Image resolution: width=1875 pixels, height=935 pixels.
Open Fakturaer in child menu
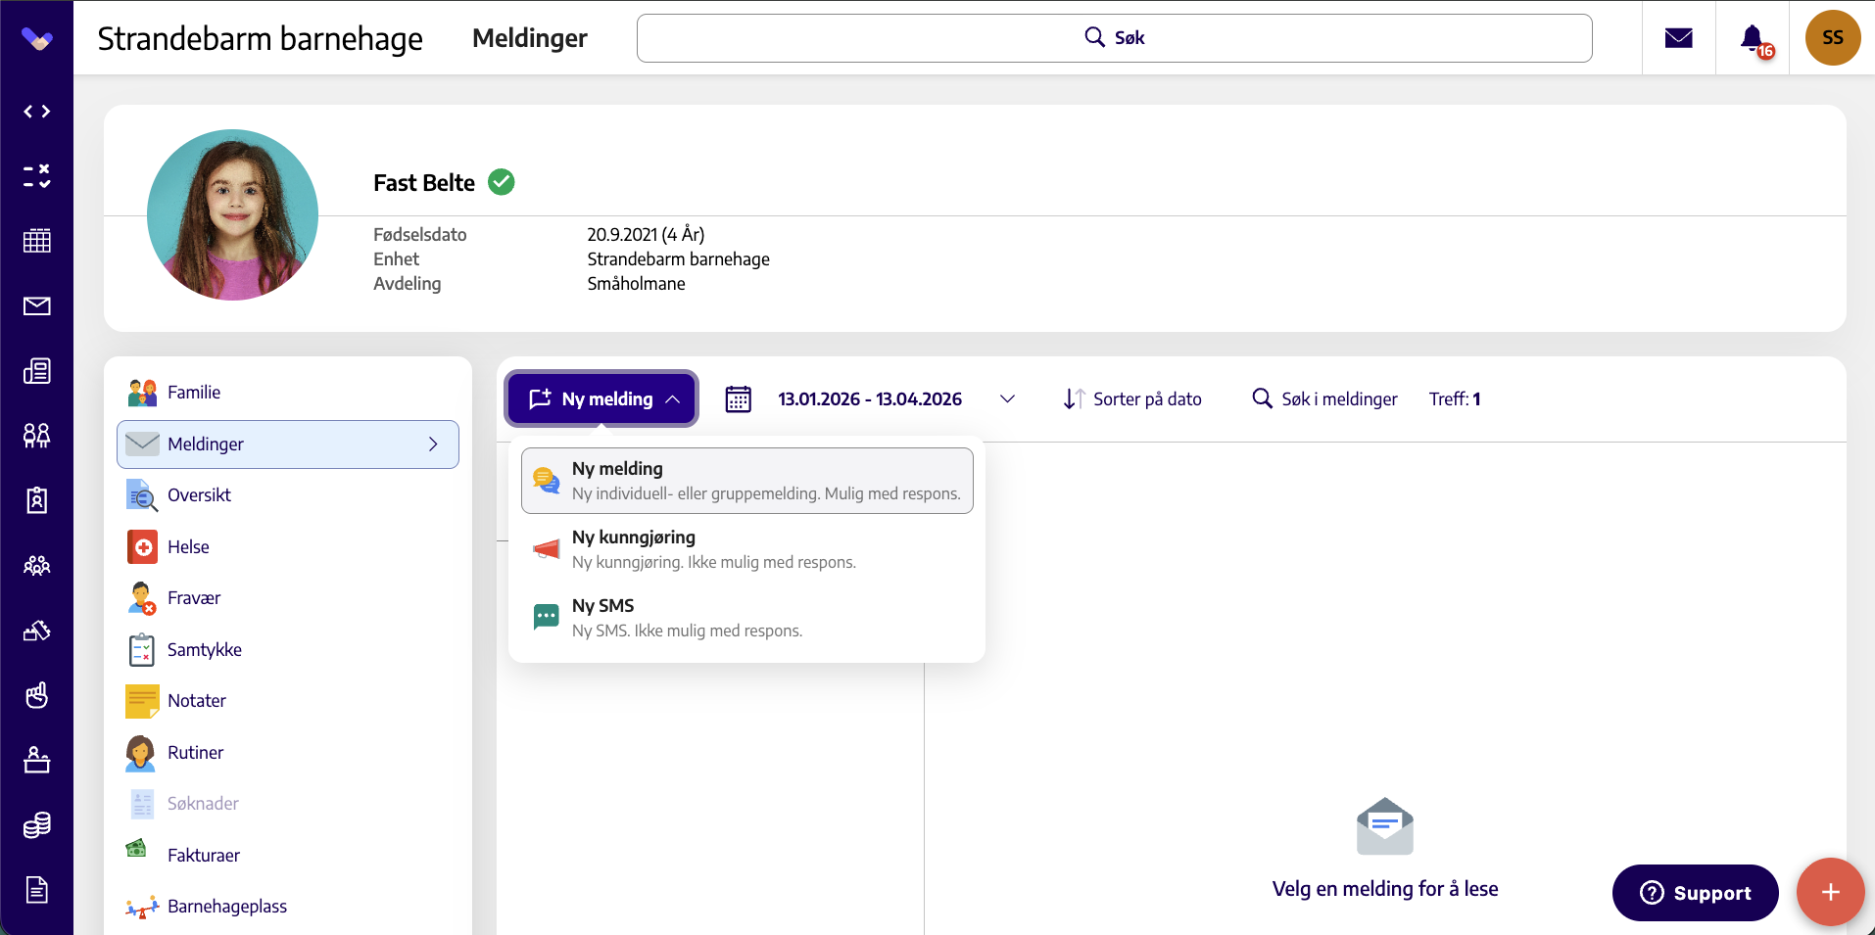point(288,856)
